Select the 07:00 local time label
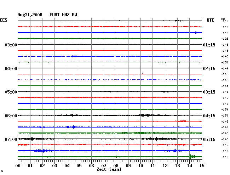 click(11, 139)
